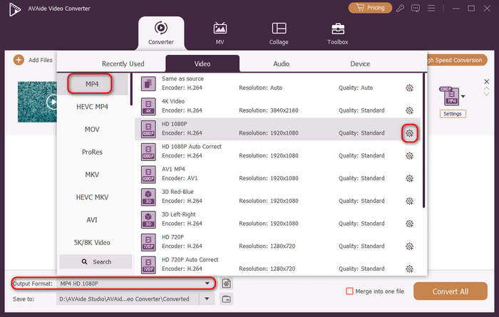
Task: Open the Output Format dropdown
Action: pyautogui.click(x=207, y=284)
